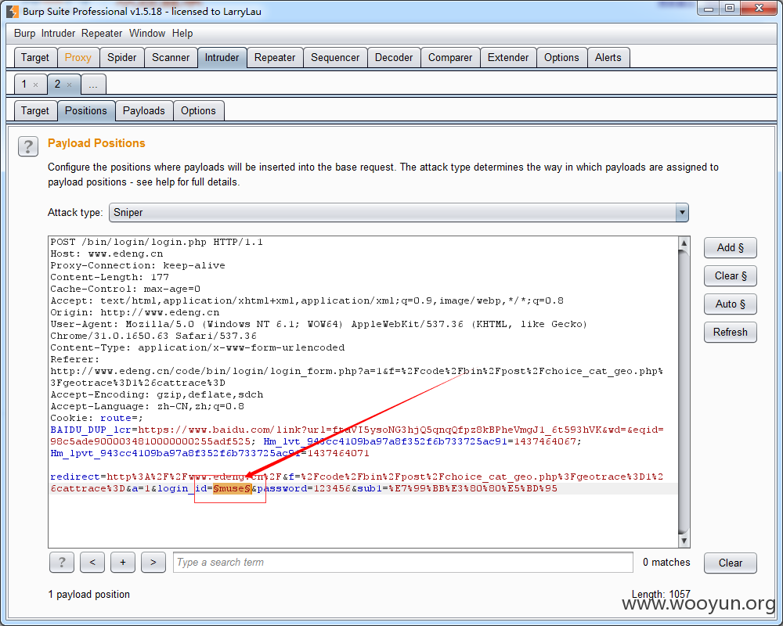
Task: Switch to the Extender tab
Action: pos(508,57)
